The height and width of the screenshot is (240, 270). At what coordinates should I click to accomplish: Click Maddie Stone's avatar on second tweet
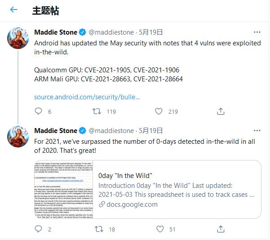pyautogui.click(x=18, y=137)
